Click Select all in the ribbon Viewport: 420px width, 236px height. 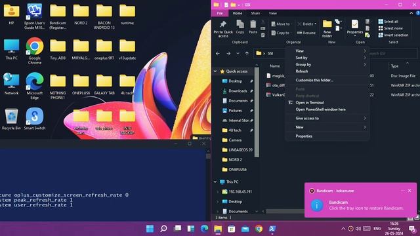tap(388, 22)
